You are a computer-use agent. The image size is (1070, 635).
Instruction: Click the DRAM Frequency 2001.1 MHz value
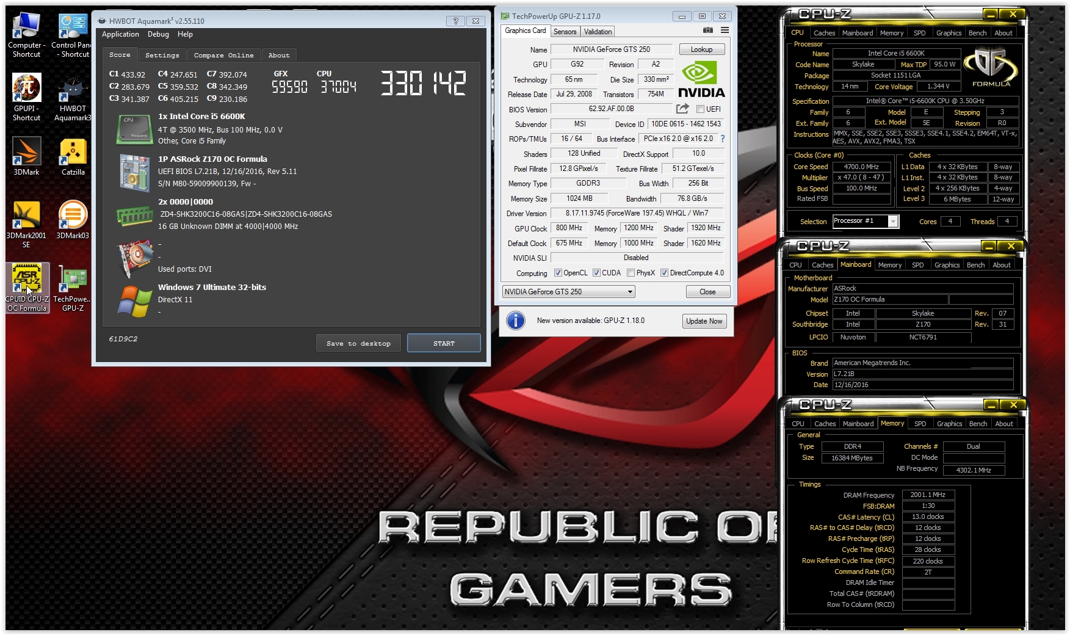(x=927, y=495)
